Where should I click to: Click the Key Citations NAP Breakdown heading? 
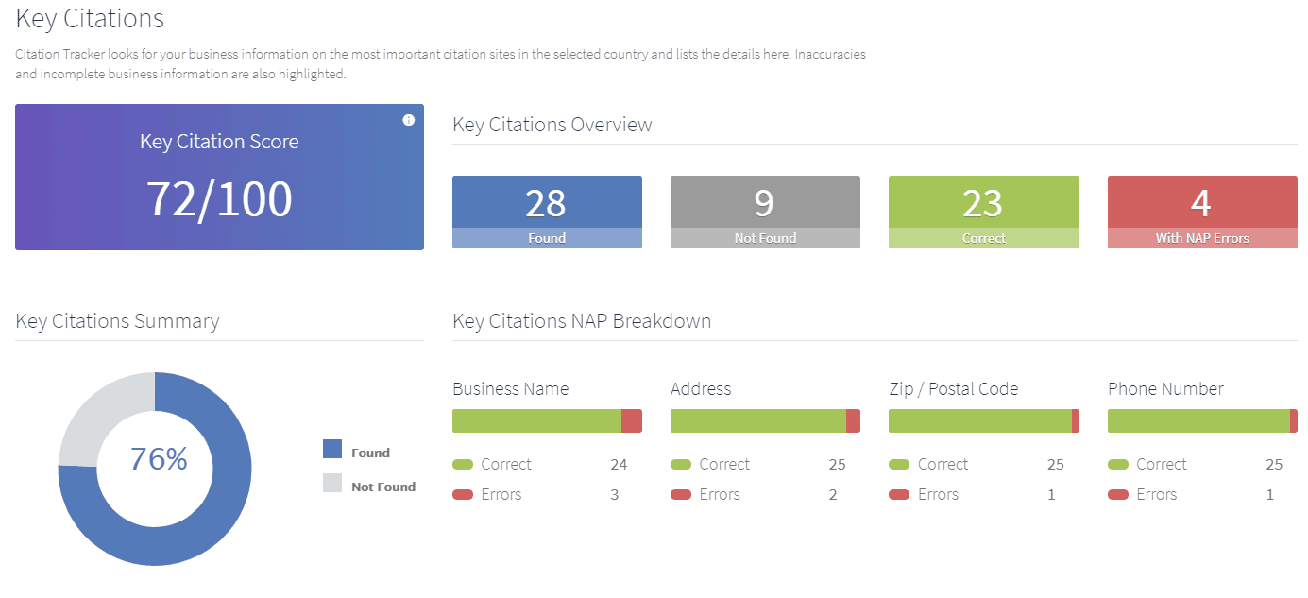pos(582,321)
